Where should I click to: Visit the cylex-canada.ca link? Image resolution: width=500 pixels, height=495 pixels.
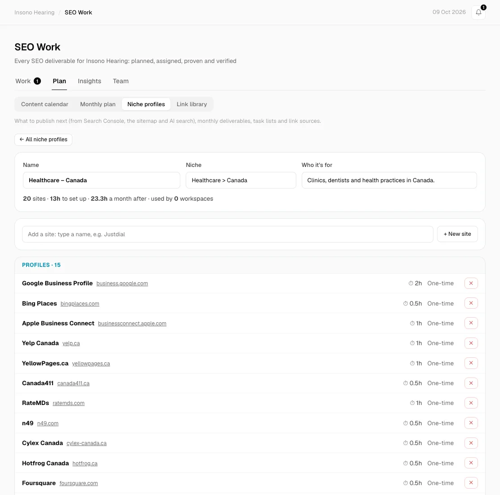pos(86,443)
